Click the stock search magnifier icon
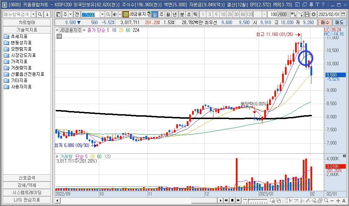Screen dimensions: 349x206 108,14
